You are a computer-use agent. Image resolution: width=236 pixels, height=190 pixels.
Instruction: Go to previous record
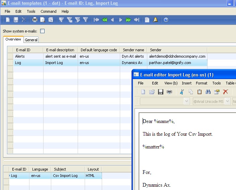pos(112,20)
